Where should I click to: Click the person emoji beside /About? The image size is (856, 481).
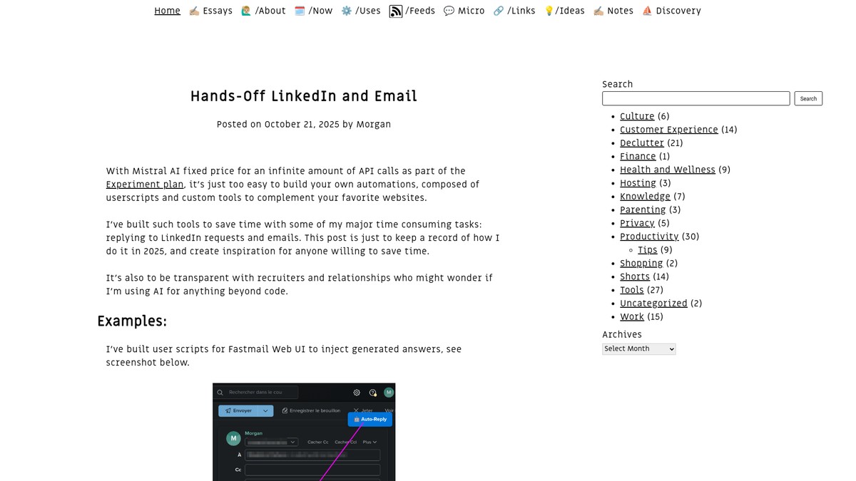click(x=246, y=11)
